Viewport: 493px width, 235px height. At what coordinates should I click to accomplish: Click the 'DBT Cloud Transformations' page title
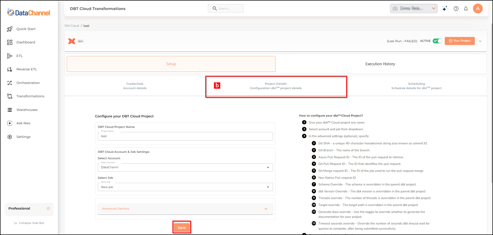[x=98, y=9]
